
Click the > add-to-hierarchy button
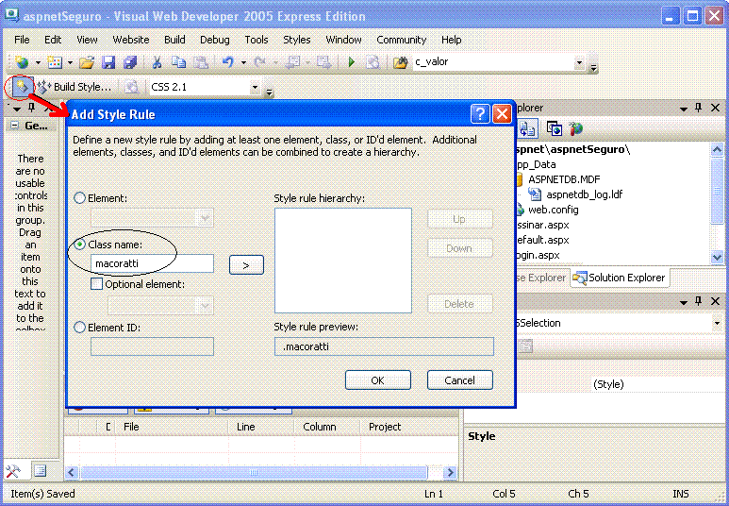(x=246, y=265)
